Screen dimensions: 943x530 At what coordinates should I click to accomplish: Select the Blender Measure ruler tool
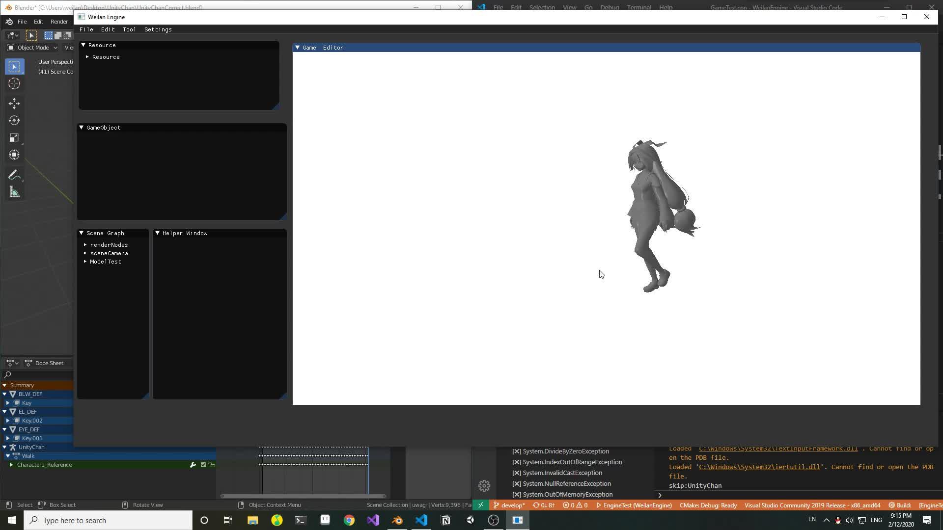pos(14,192)
